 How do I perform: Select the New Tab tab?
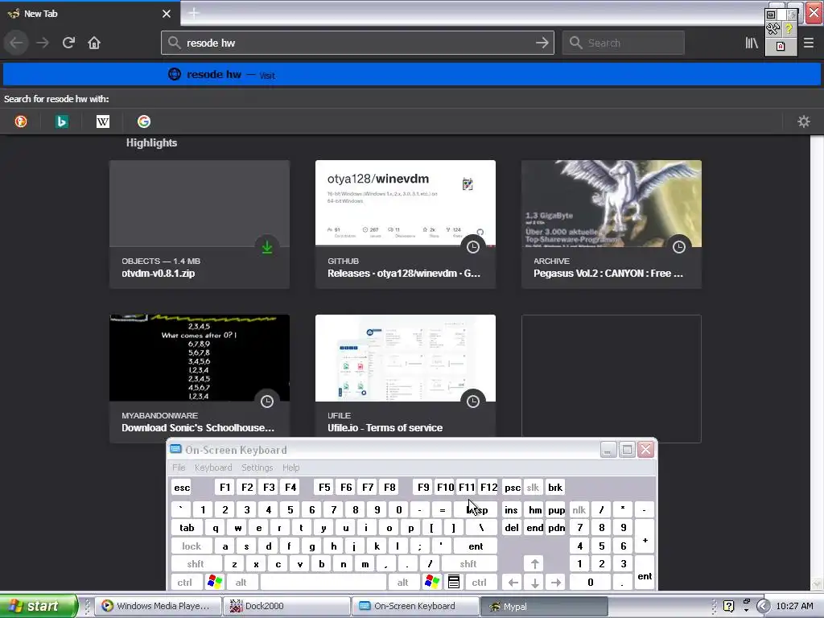pyautogui.click(x=90, y=14)
